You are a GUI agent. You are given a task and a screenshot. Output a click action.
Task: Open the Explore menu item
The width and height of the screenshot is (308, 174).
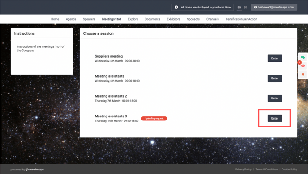(133, 19)
